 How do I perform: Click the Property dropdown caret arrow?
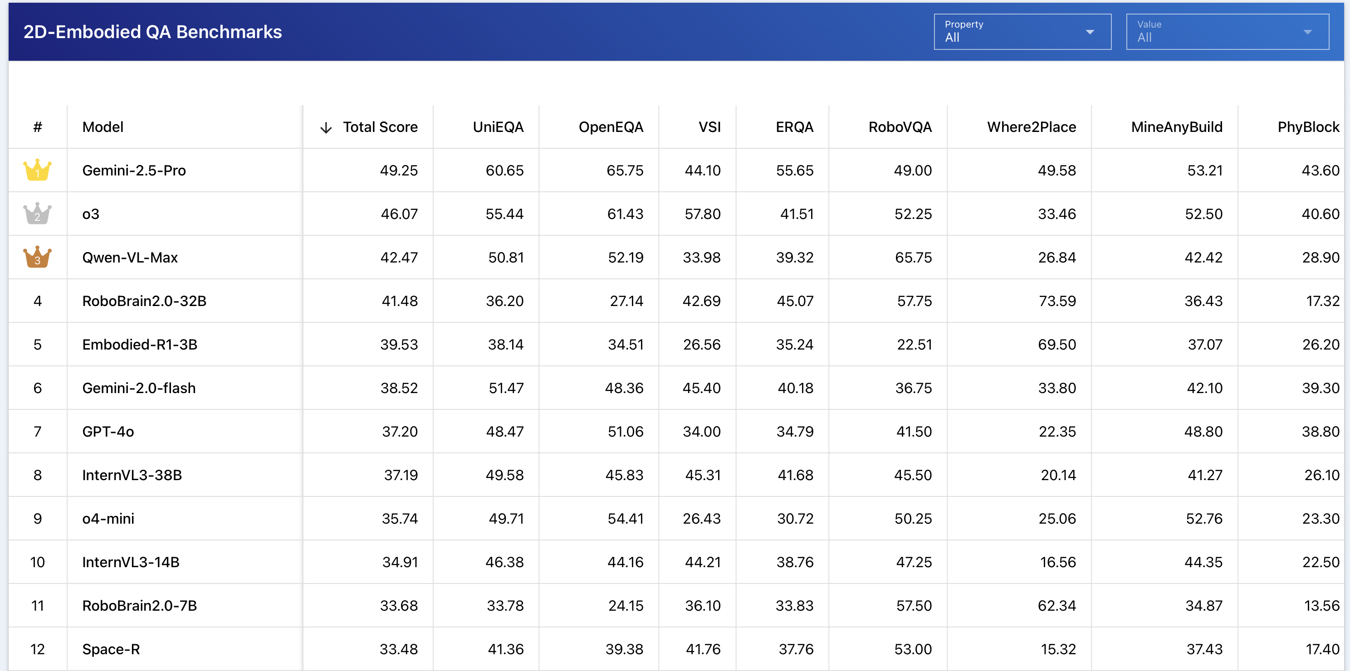click(x=1090, y=32)
